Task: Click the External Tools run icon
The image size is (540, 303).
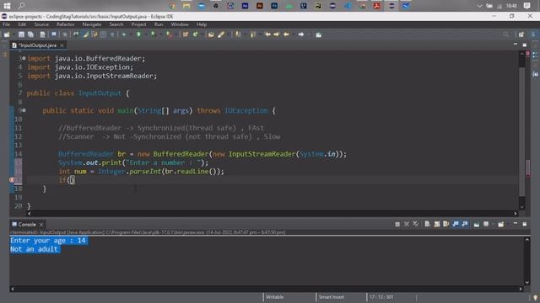Action: click(x=169, y=35)
